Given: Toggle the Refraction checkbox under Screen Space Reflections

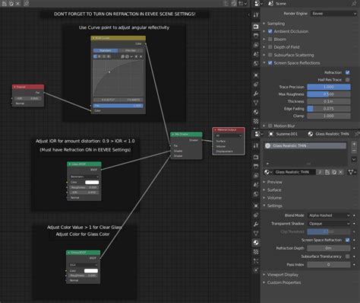Looking at the screenshot, I should (348, 72).
